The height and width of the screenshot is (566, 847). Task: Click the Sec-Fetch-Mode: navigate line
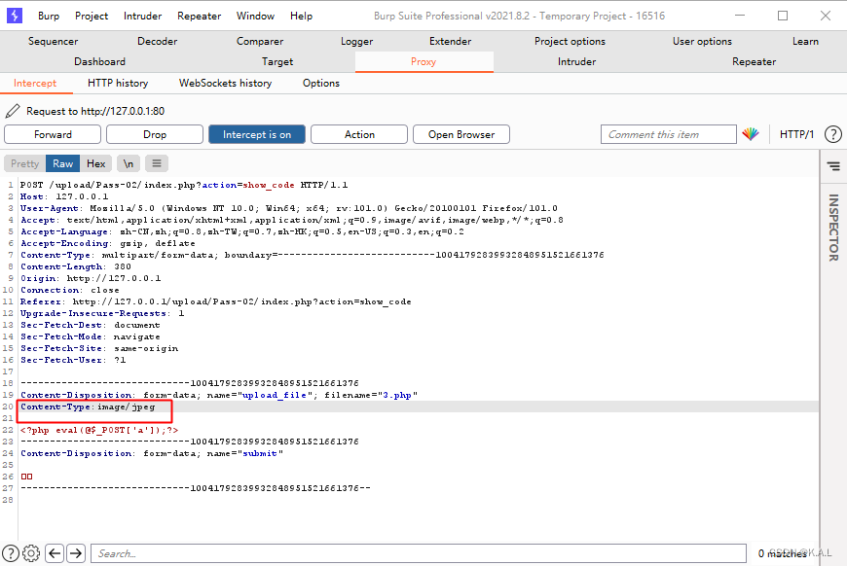click(x=91, y=336)
